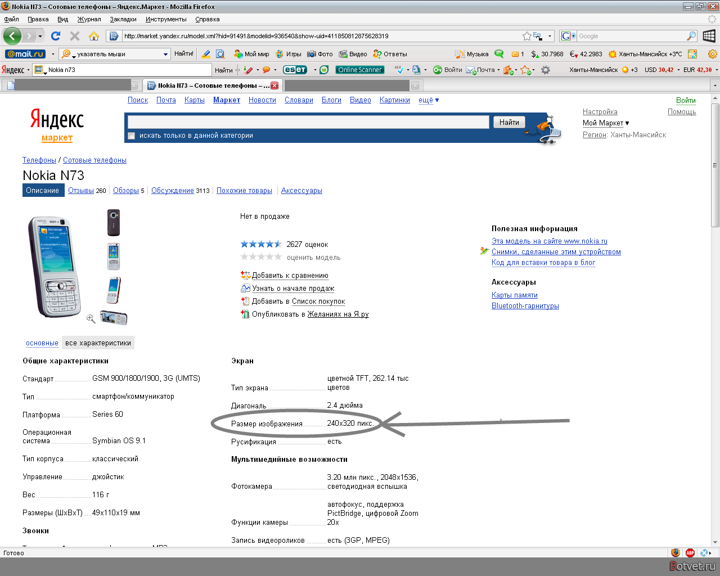720x576 pixels.
Task: Click the Stop loading X icon
Action: click(75, 36)
